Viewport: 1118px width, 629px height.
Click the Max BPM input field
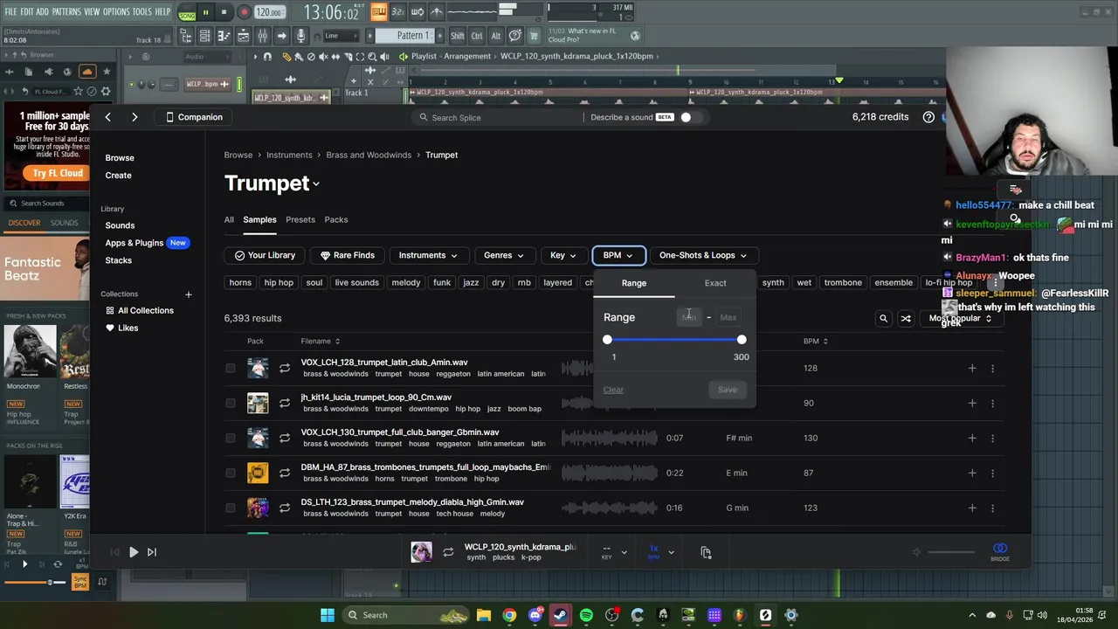coord(728,317)
